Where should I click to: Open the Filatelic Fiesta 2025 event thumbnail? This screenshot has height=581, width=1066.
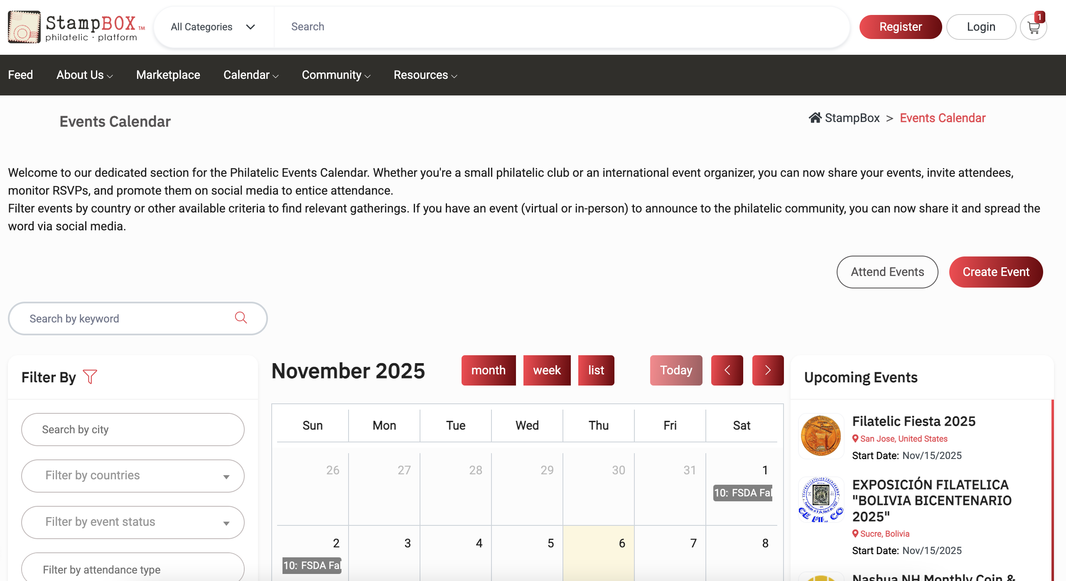click(821, 436)
